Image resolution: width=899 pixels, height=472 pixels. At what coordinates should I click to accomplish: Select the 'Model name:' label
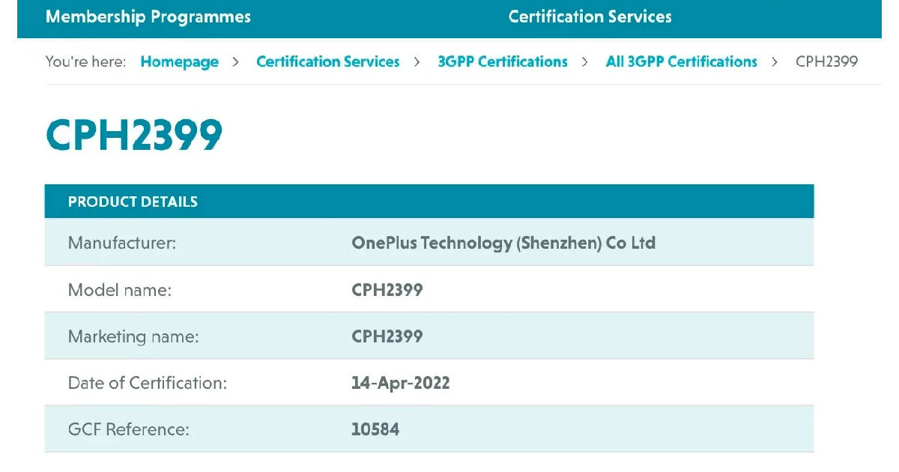click(120, 290)
